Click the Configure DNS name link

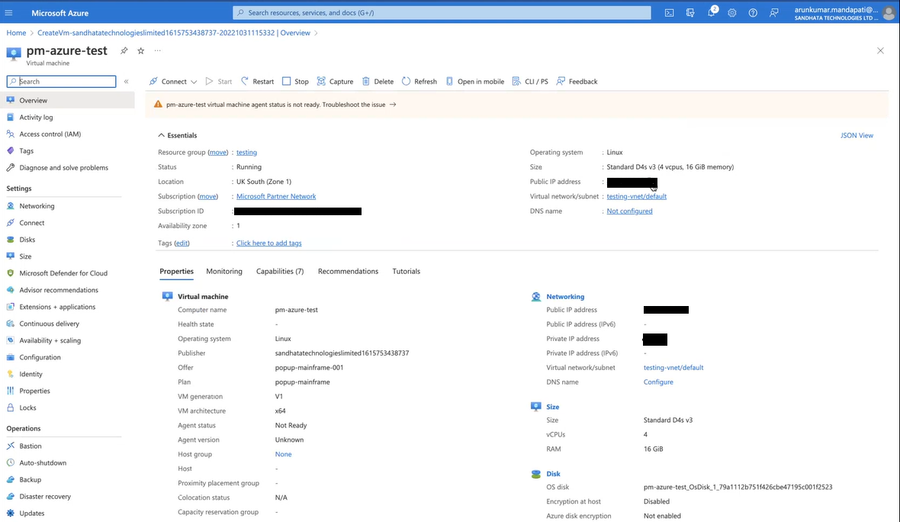658,382
